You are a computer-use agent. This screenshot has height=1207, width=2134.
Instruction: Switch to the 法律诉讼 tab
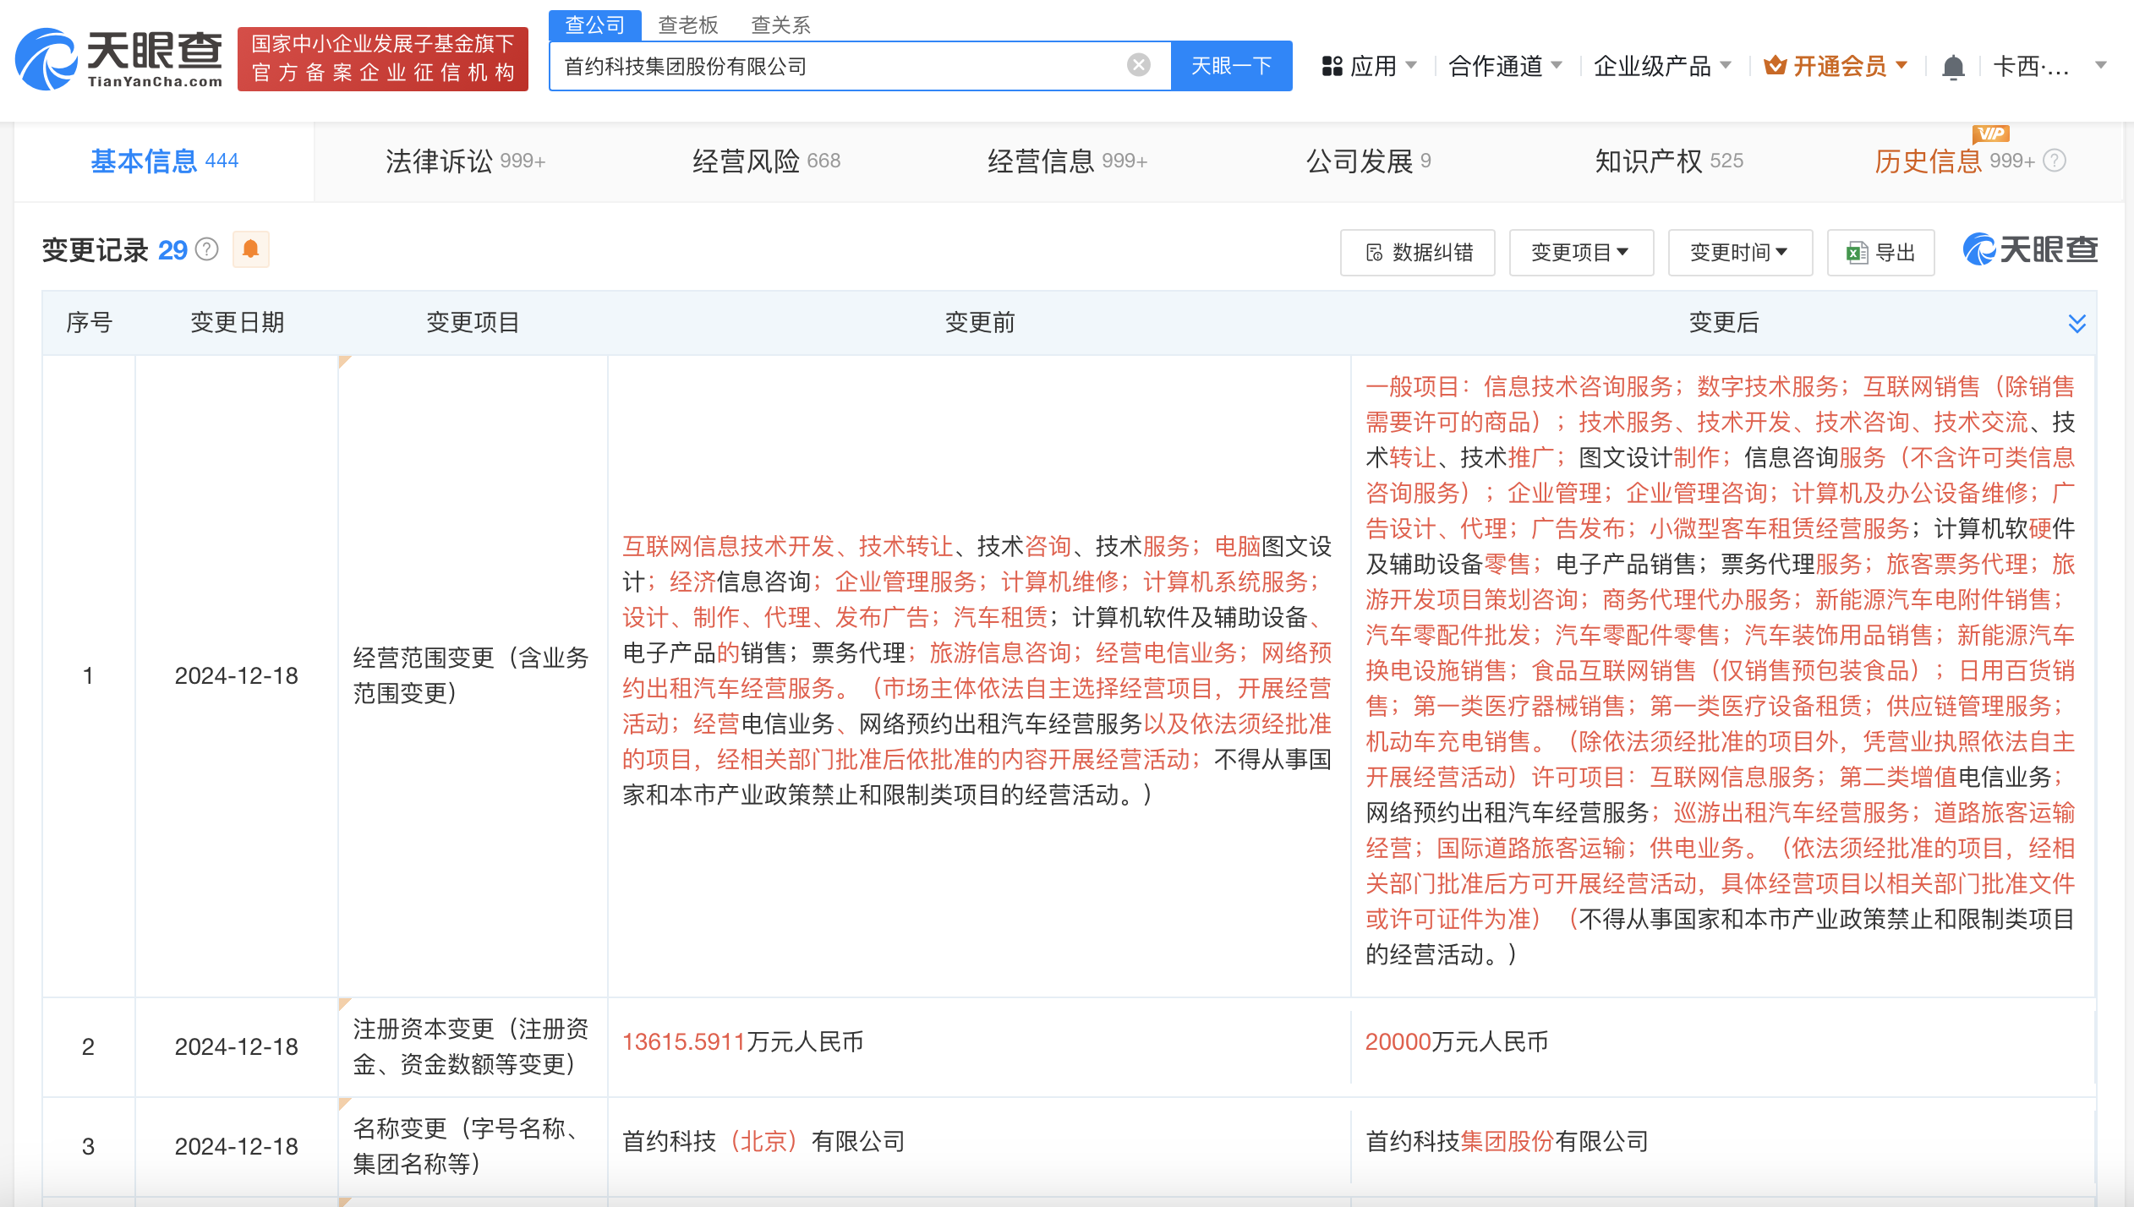coord(465,161)
